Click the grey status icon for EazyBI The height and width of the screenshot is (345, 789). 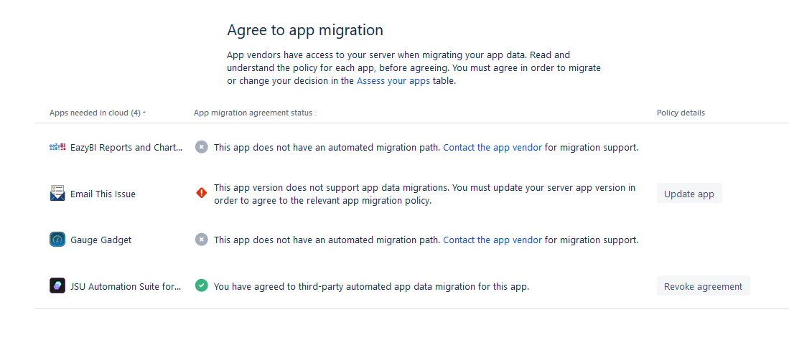pyautogui.click(x=202, y=147)
